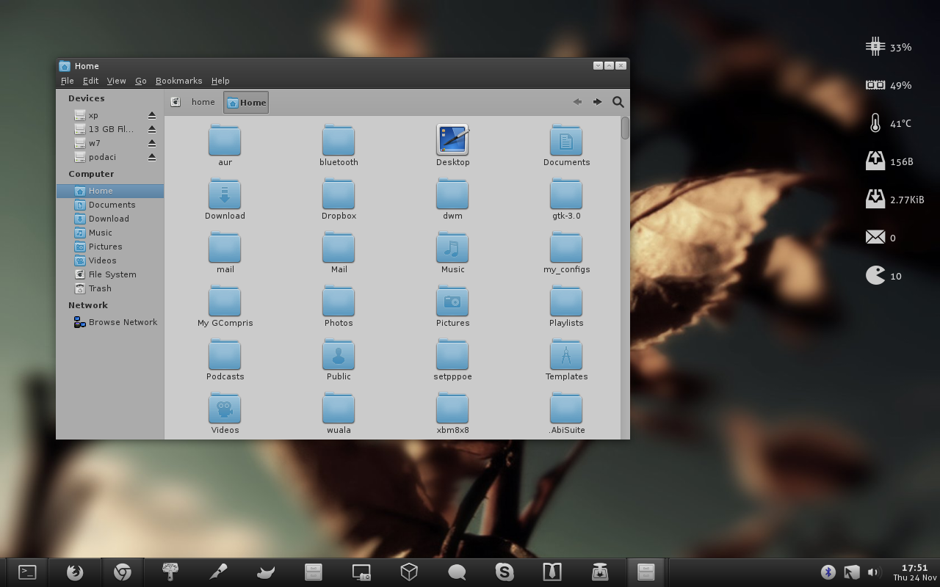Select Pictures in the sidebar
The height and width of the screenshot is (587, 940).
pyautogui.click(x=110, y=247)
